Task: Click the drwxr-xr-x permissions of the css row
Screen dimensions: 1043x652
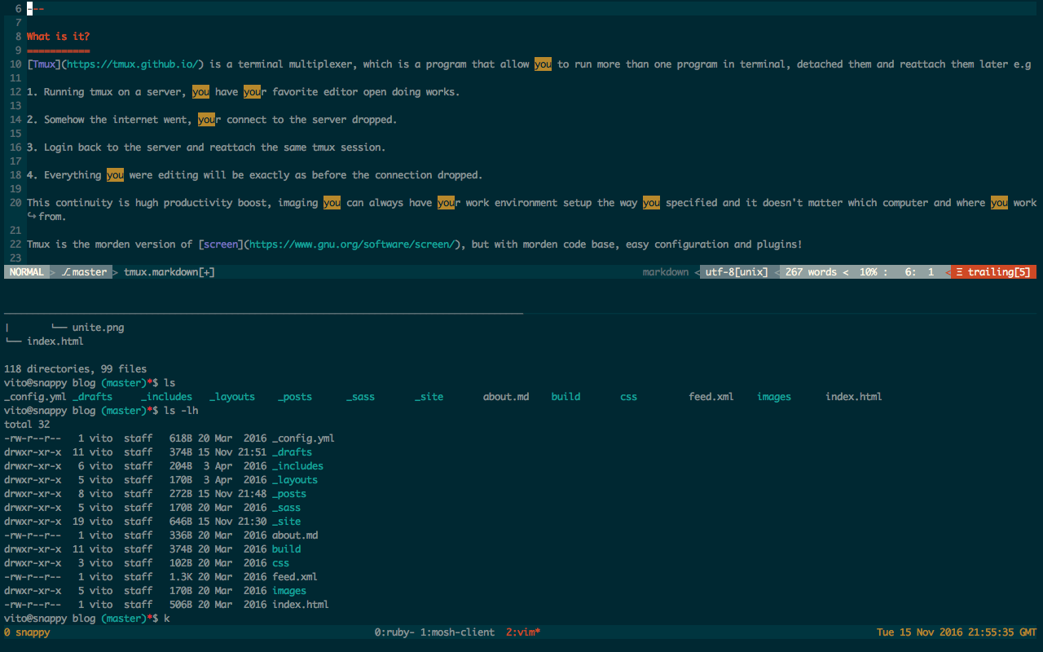Action: tap(33, 563)
